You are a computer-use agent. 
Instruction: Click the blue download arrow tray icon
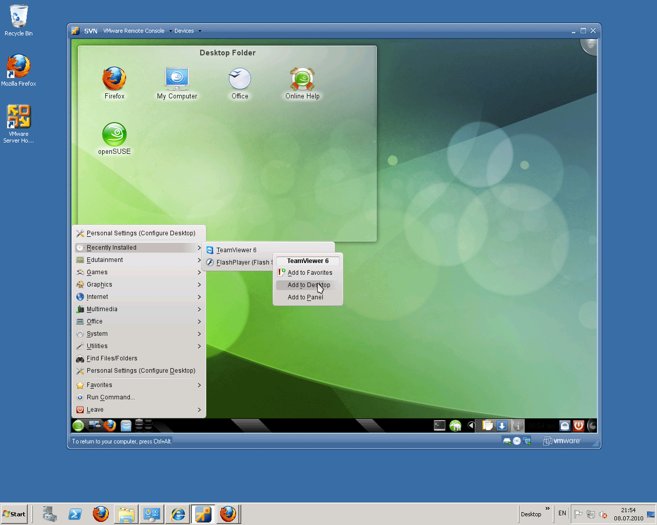pyautogui.click(x=502, y=426)
